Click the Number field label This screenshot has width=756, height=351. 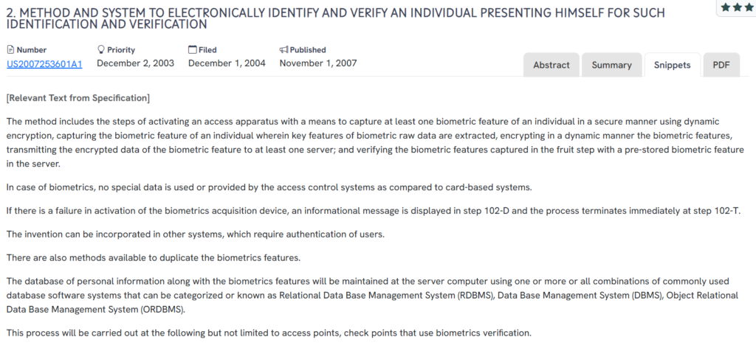[31, 50]
